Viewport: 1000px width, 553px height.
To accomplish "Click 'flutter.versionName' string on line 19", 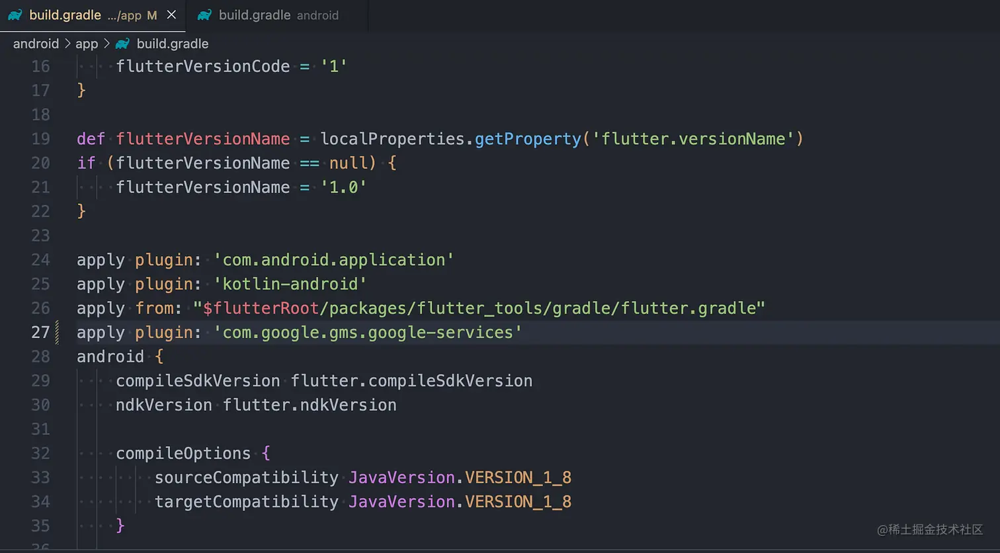I will click(x=693, y=138).
